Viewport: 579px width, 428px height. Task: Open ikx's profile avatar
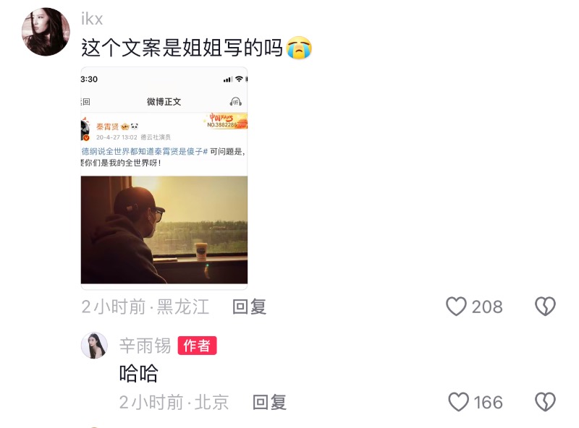click(x=46, y=32)
